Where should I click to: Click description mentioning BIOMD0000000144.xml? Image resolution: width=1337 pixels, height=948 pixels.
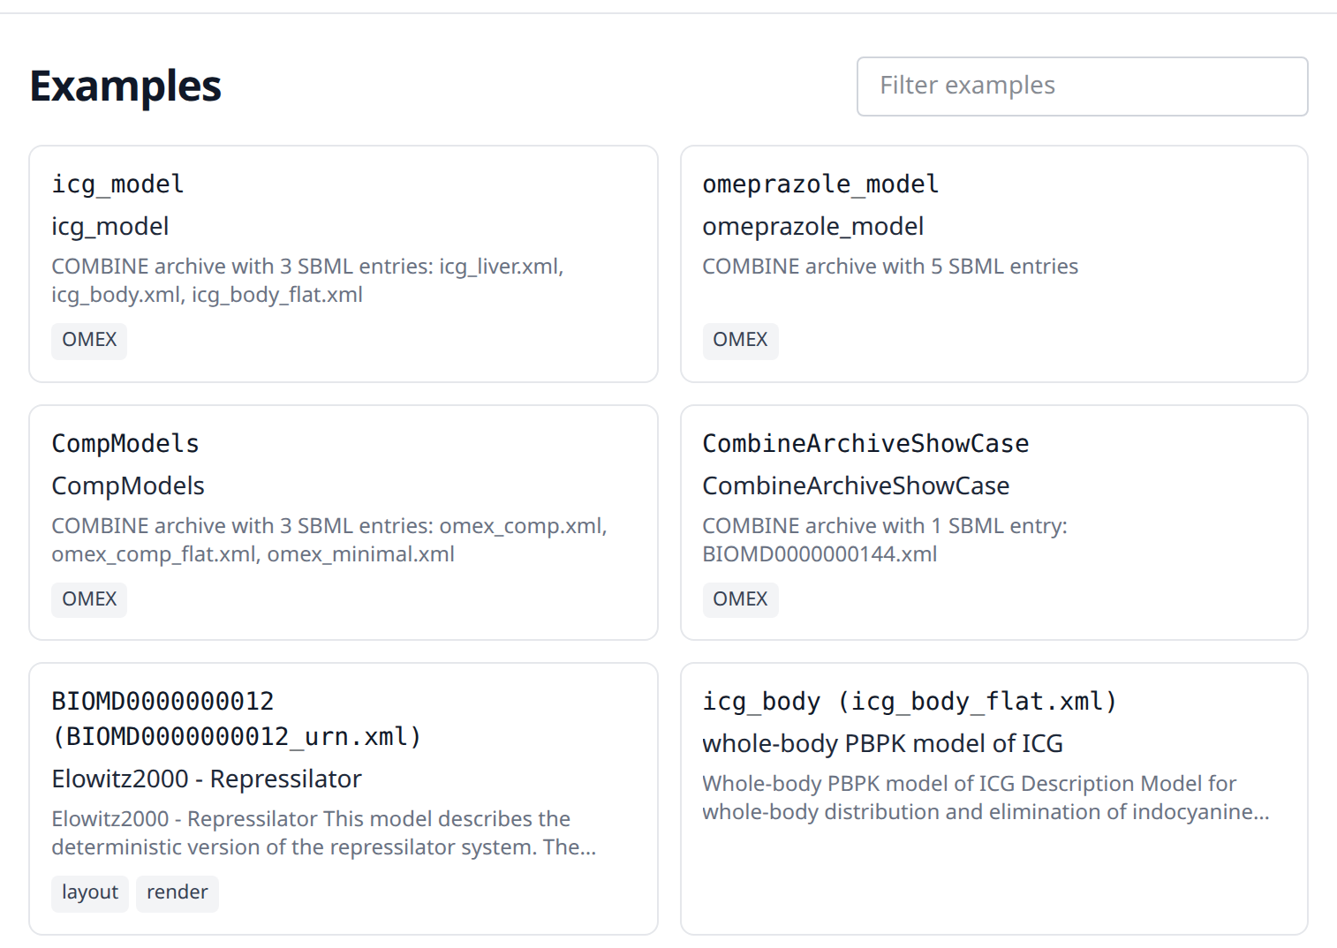pos(885,540)
